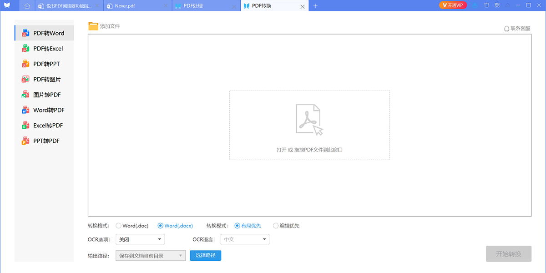Click the 开通VIP button
This screenshot has width=546, height=273.
[452, 5]
